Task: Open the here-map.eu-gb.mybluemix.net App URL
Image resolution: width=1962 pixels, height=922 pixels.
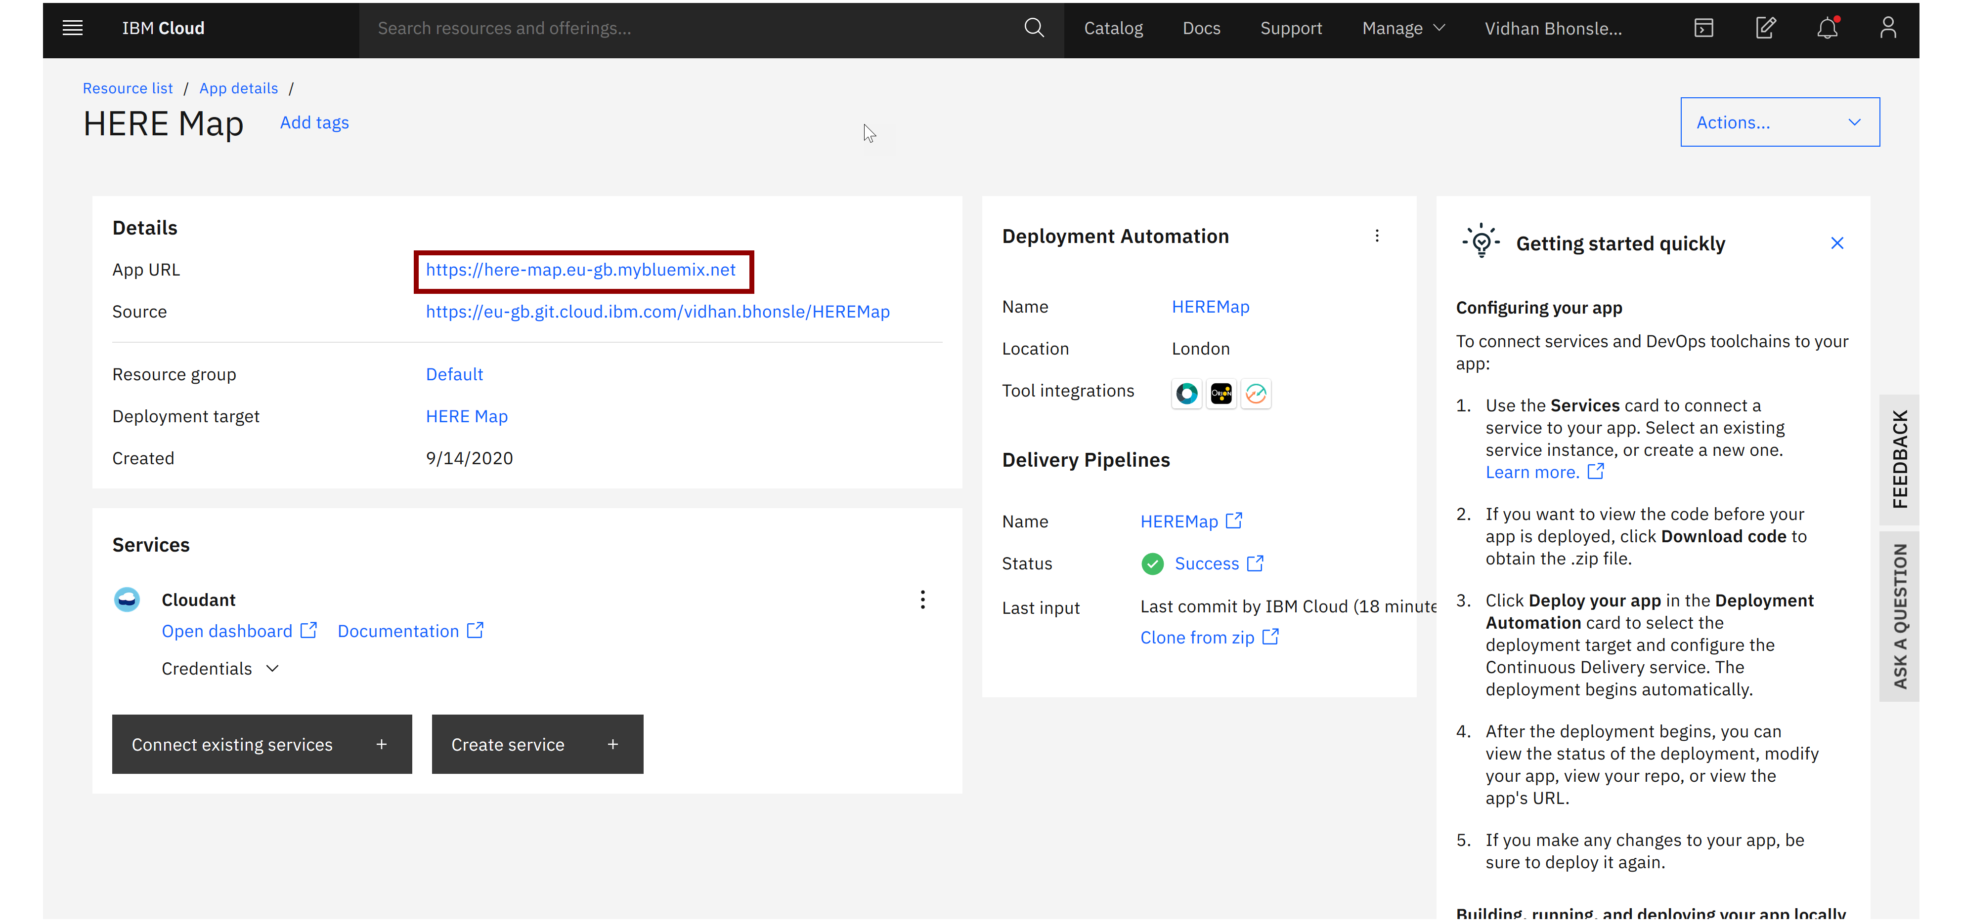Action: (580, 269)
